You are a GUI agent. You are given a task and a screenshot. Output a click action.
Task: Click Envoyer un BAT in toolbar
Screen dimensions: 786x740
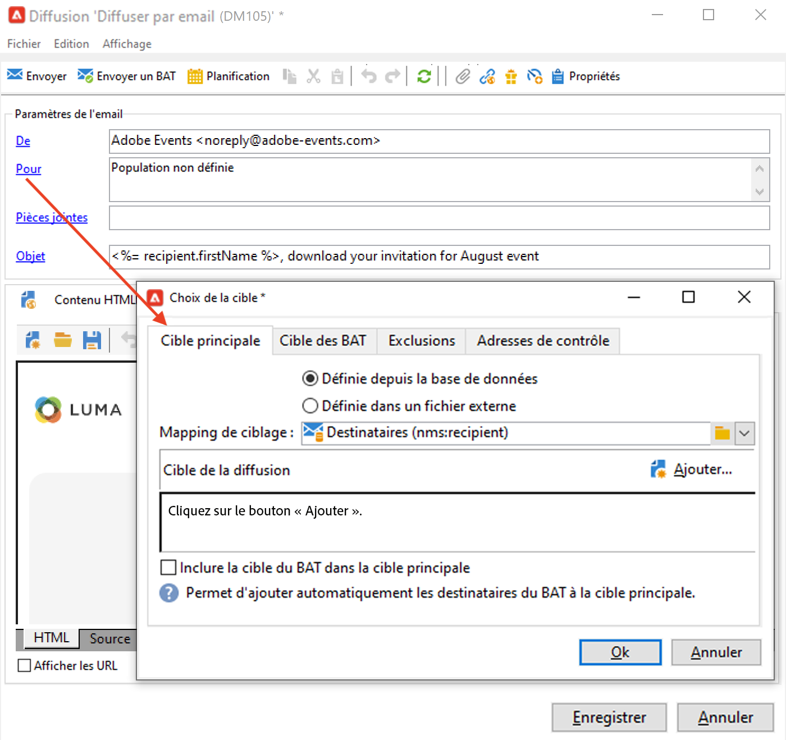tap(126, 76)
